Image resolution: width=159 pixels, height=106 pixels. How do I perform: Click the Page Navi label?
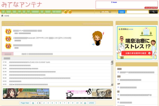25,103
